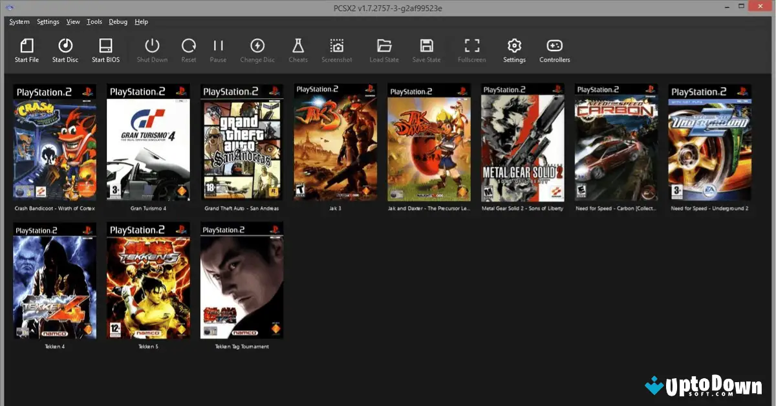This screenshot has width=776, height=406.
Task: Select the Start Disc icon
Action: 65,47
